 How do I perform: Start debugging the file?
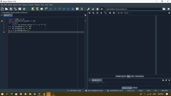[51, 9]
